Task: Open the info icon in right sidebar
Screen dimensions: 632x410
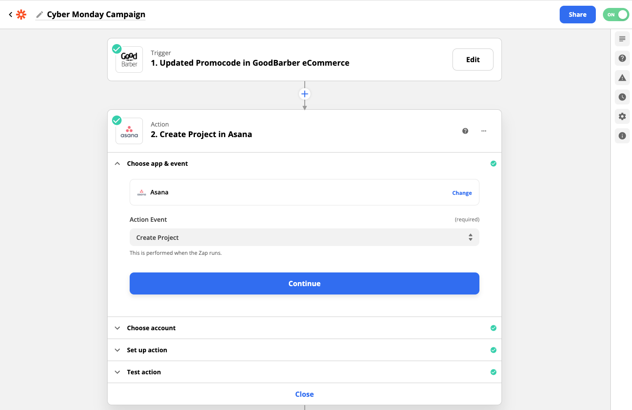Action: click(x=622, y=136)
